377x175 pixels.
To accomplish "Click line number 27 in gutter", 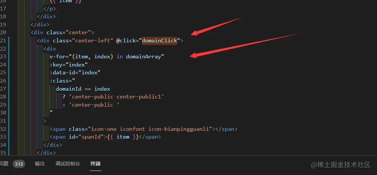I will pyautogui.click(x=3, y=89).
